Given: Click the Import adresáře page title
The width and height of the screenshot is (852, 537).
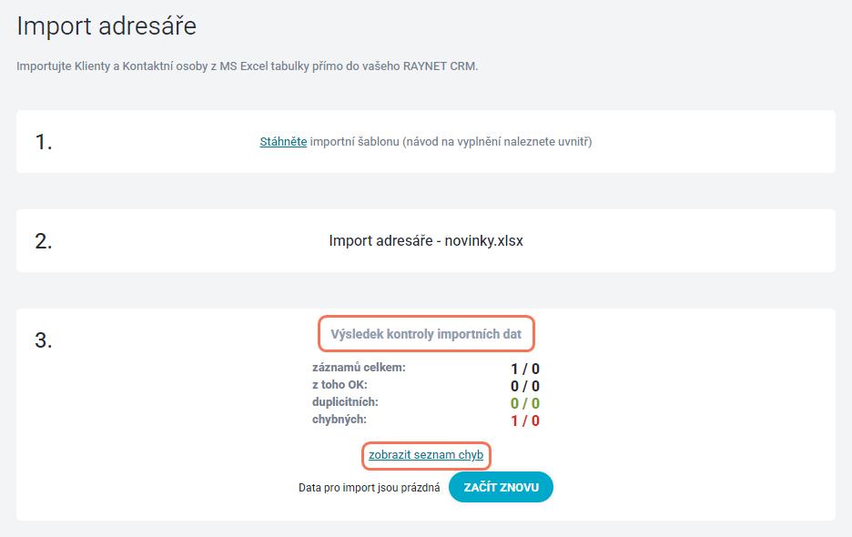Looking at the screenshot, I should coord(106,26).
